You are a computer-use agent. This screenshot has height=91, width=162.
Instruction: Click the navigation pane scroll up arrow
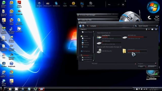click(x=94, y=32)
